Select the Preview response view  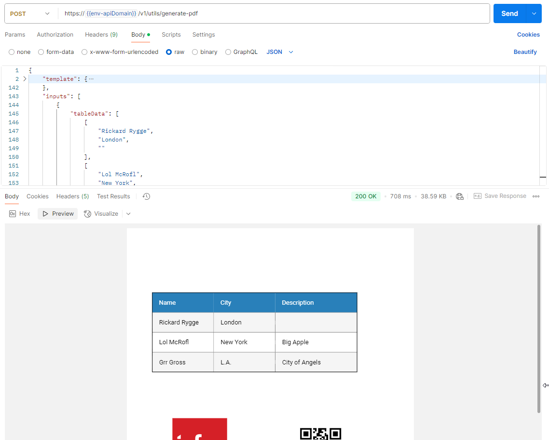tap(58, 214)
